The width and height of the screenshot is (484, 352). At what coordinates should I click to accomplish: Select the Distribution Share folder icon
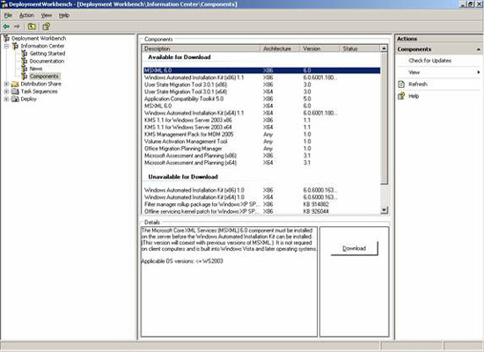[15, 84]
